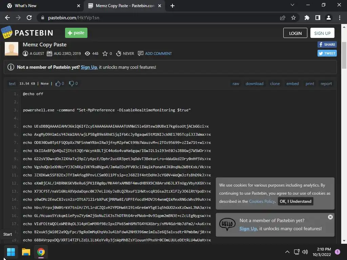Share paste on Facebook

327,44
